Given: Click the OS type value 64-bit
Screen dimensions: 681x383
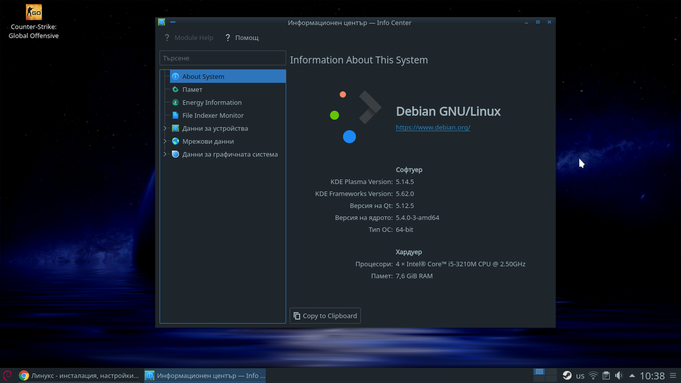Looking at the screenshot, I should [x=404, y=230].
